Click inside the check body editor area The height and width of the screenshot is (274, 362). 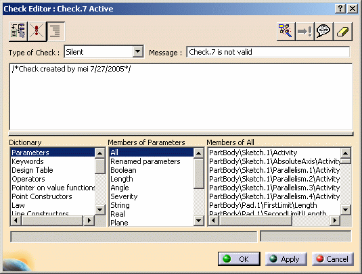(181, 97)
